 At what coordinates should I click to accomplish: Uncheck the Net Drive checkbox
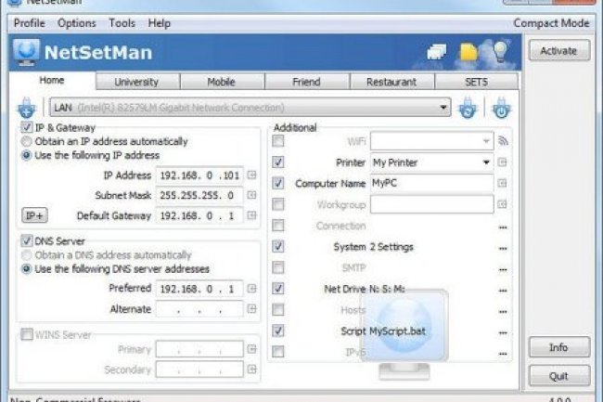278,289
